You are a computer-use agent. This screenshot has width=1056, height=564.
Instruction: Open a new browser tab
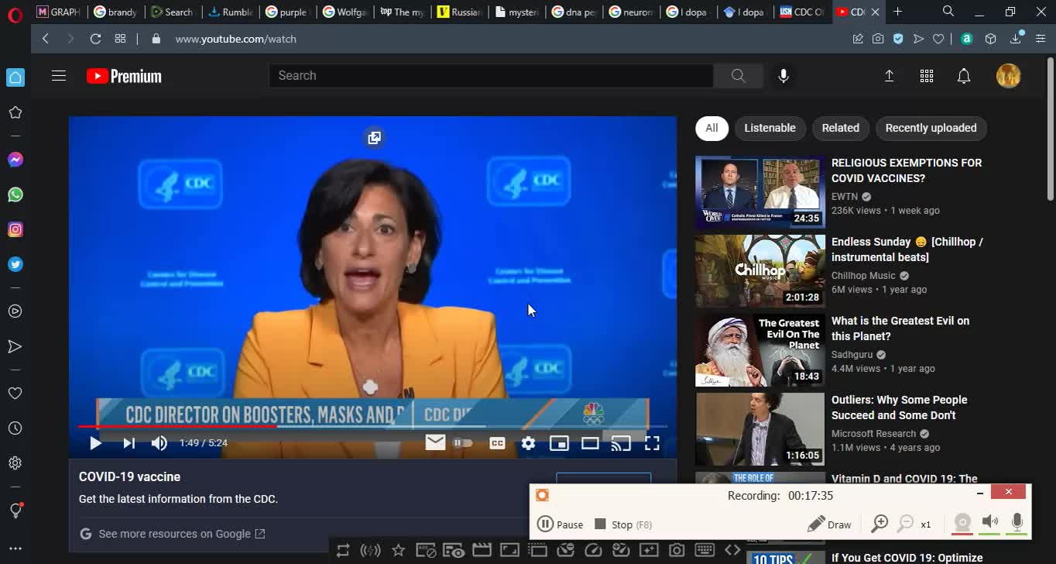point(898,12)
